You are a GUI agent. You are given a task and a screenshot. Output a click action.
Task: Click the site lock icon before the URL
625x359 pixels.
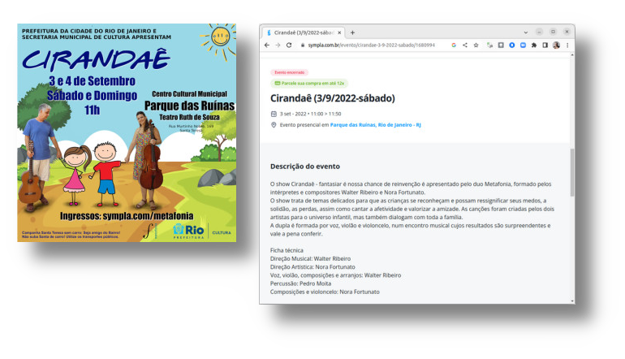[x=302, y=45]
